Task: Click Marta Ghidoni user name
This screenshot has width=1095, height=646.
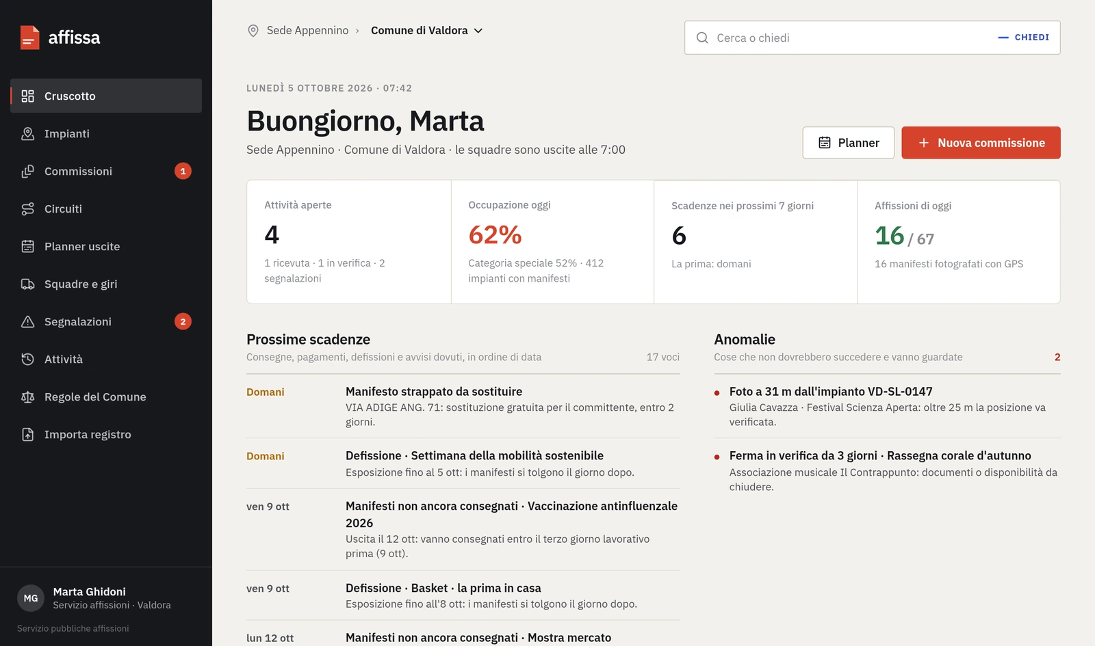Action: 90,592
